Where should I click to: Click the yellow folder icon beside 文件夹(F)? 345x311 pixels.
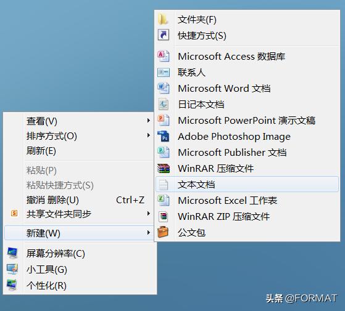164,19
